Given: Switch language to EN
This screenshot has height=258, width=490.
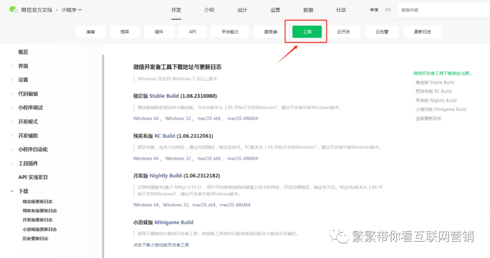Looking at the screenshot, I should 388,10.
